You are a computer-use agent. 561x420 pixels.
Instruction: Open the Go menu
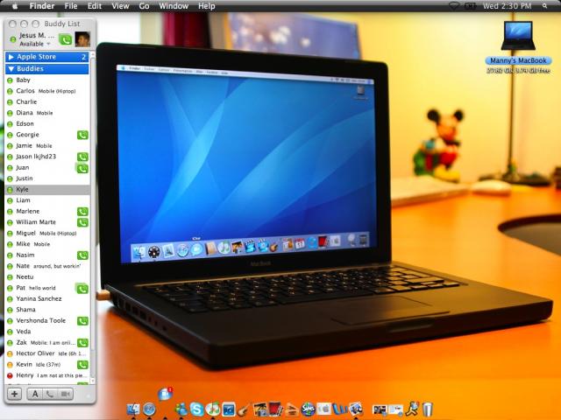click(144, 6)
